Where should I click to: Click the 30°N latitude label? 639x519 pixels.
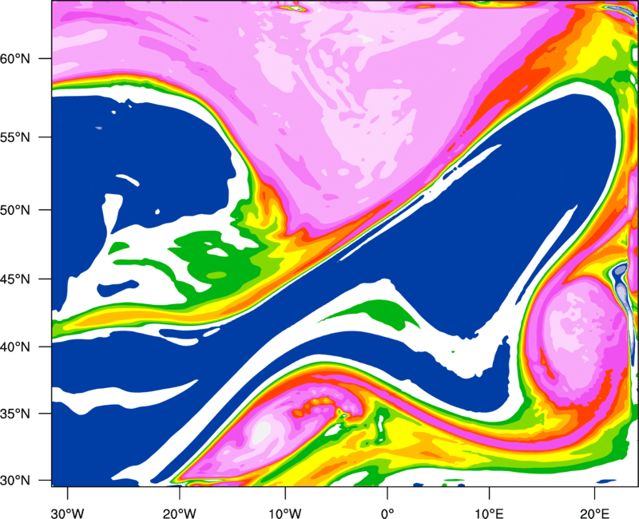coord(15,481)
